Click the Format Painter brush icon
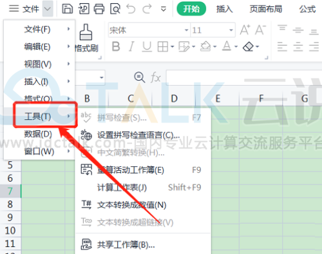The width and height of the screenshot is (322, 254). click(x=86, y=32)
